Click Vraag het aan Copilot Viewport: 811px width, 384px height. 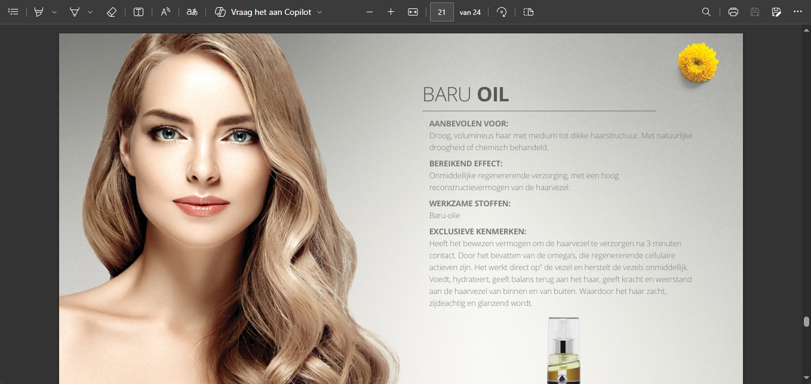(x=263, y=12)
